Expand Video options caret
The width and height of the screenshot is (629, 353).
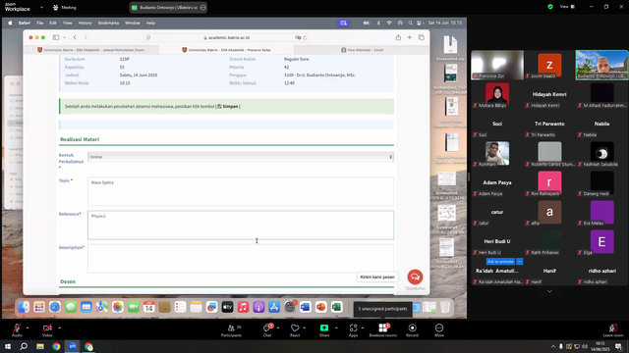point(59,328)
